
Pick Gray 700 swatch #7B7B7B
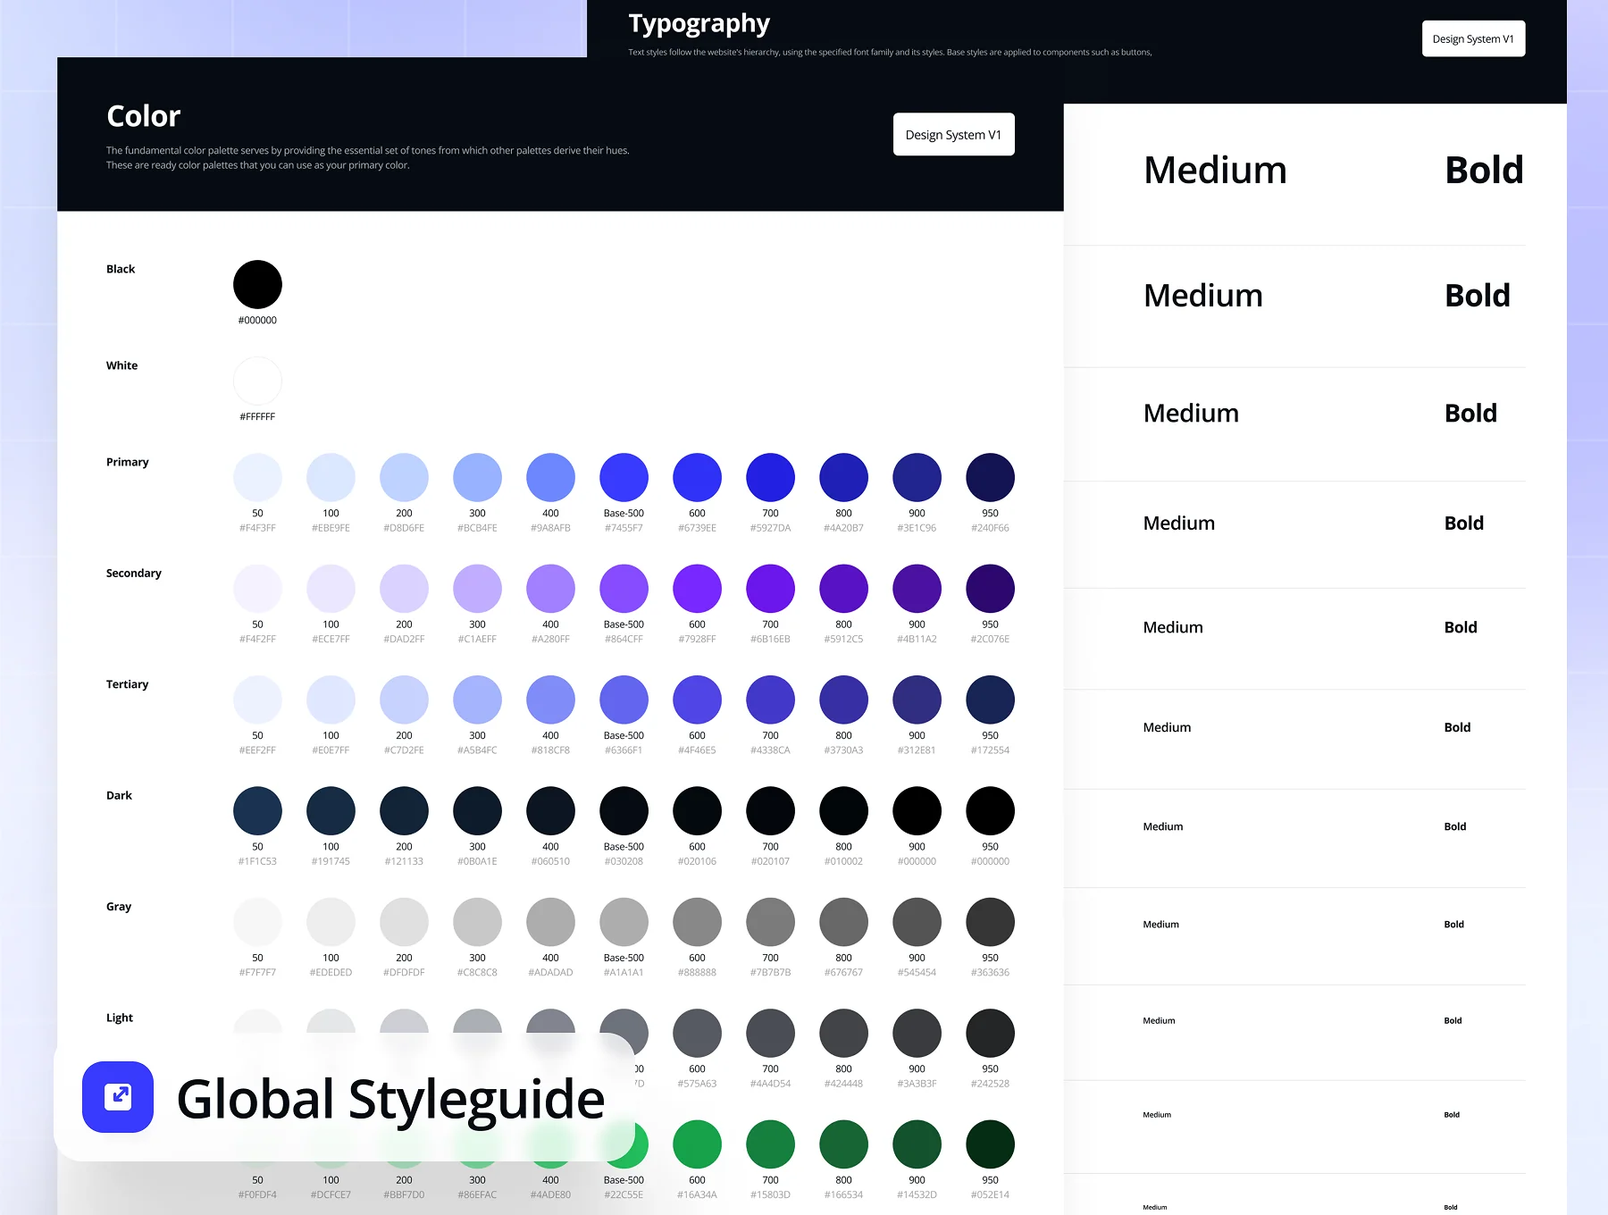click(770, 922)
